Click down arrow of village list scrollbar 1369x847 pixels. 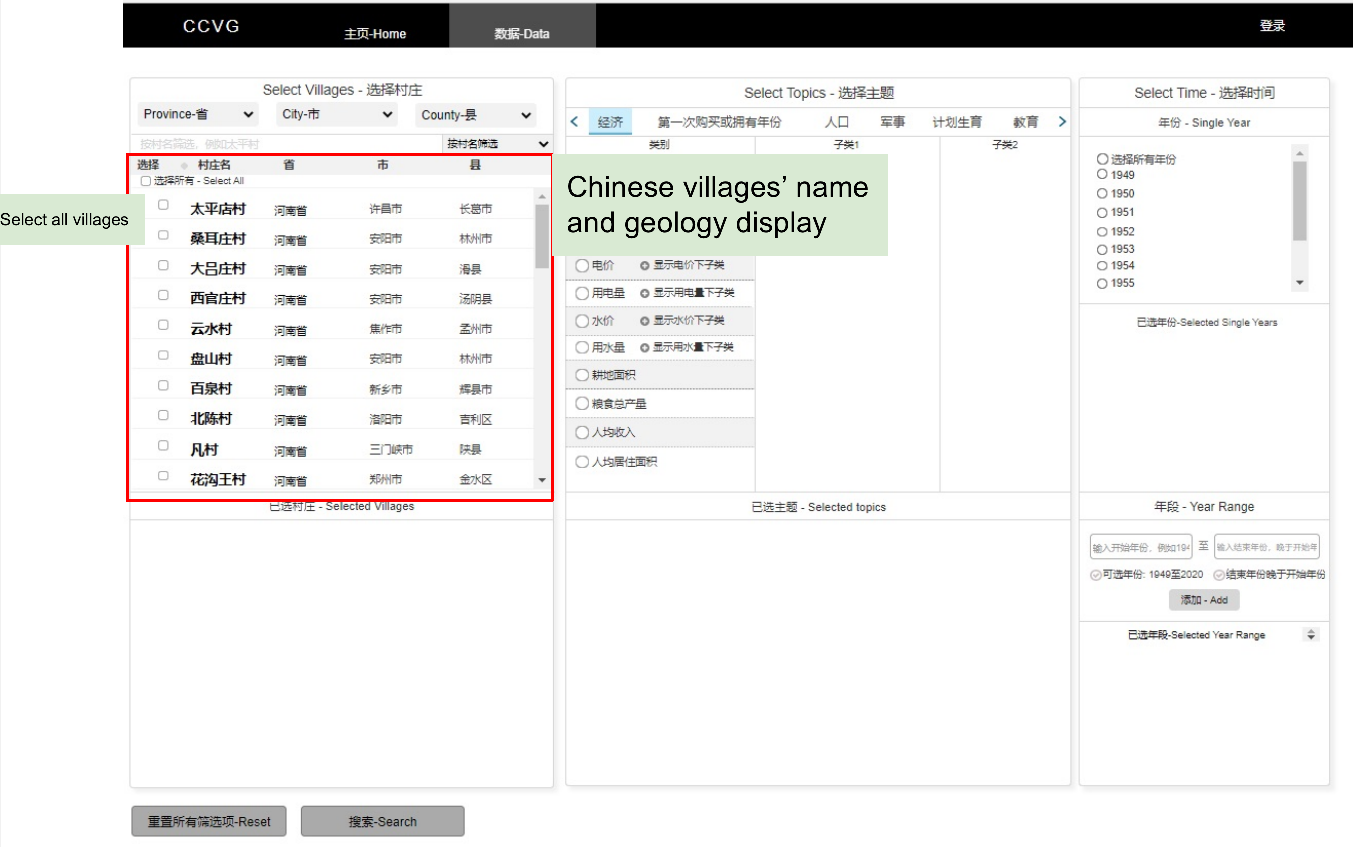pos(542,480)
